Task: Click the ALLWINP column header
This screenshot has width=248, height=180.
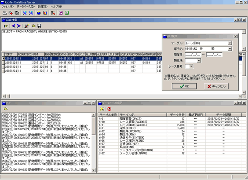Action: click(91, 55)
